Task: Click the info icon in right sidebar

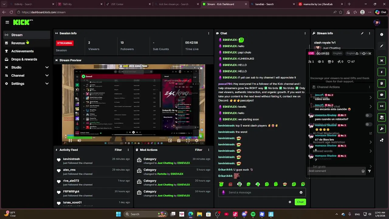Action: 382,34
